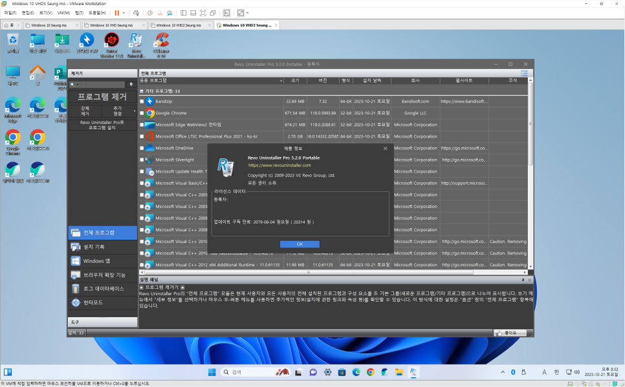Image resolution: width=625 pixels, height=387 pixels.
Task: Tick the Microsoft Silverlight checkbox
Action: 142,160
